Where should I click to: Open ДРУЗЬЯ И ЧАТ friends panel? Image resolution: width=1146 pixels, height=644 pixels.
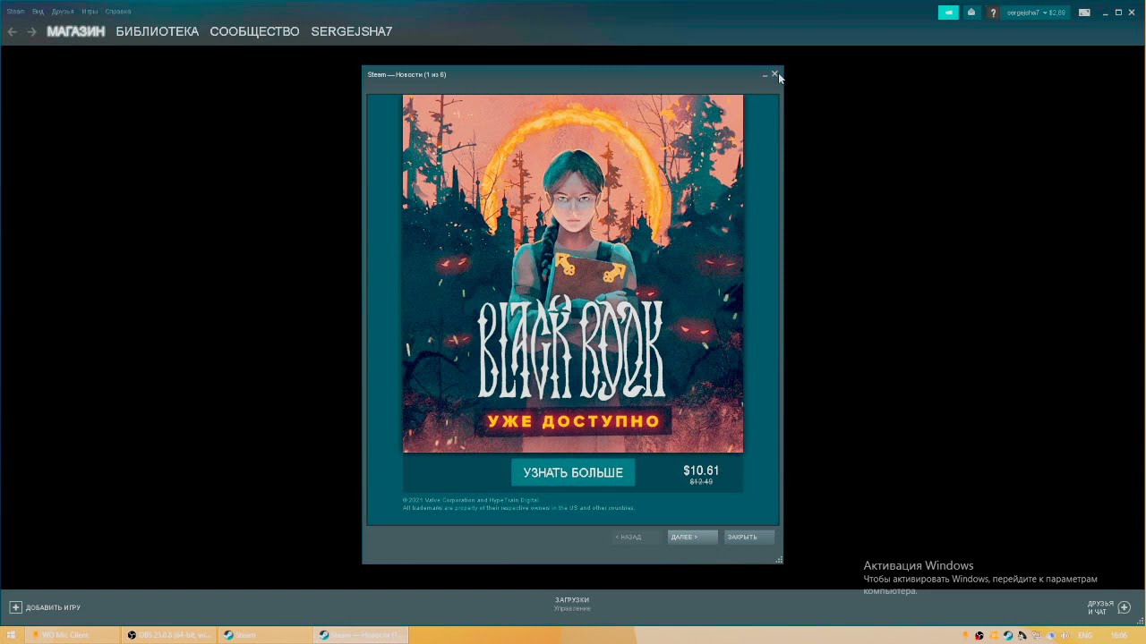point(1100,607)
